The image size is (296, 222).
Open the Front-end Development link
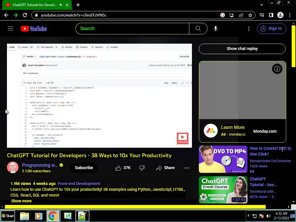click(x=79, y=184)
